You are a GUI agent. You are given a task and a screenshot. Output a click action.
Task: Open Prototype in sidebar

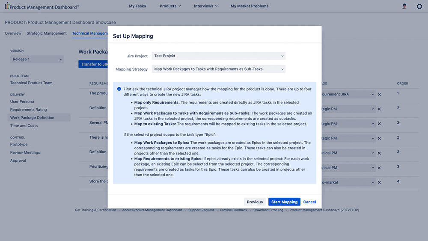pos(19,144)
